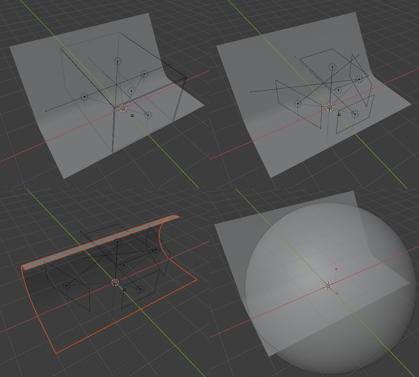419x377 pixels.
Task: Select the camera icon in the bottom-right viewport
Action: (x=337, y=293)
